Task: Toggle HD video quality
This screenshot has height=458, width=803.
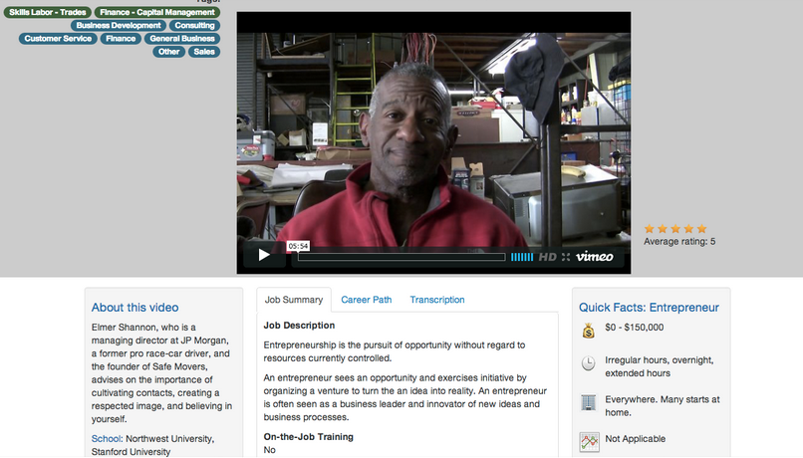Action: pyautogui.click(x=547, y=256)
